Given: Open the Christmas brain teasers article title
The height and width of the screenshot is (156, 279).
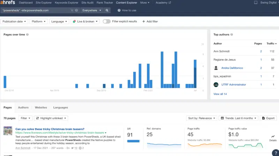Looking at the screenshot, I should tap(50, 129).
